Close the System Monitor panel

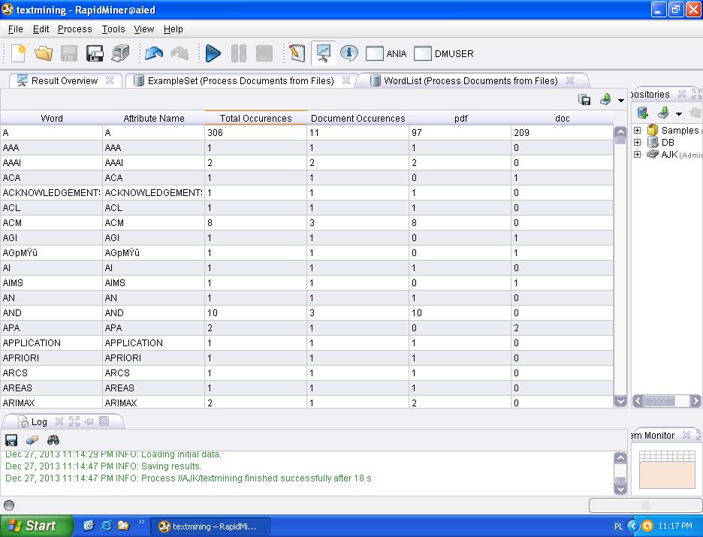(x=686, y=435)
